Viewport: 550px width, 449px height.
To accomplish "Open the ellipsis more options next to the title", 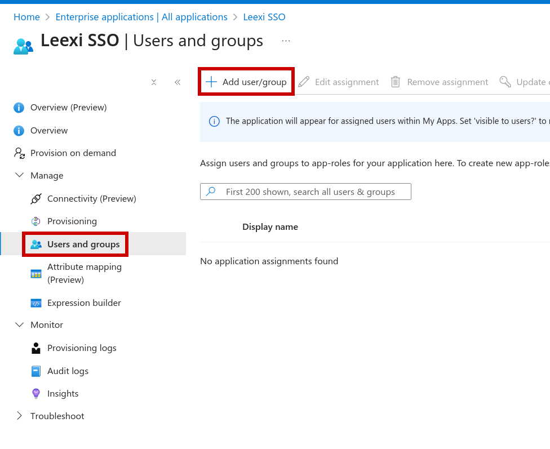I will (x=286, y=41).
